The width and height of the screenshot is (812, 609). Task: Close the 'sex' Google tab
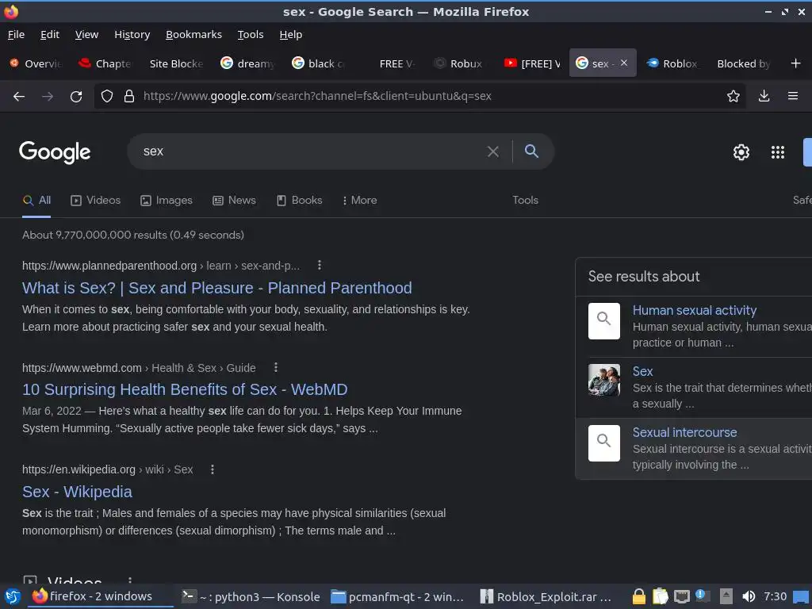(624, 63)
